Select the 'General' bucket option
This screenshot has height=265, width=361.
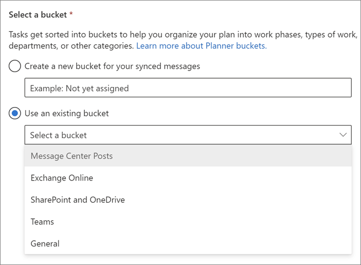tap(45, 243)
